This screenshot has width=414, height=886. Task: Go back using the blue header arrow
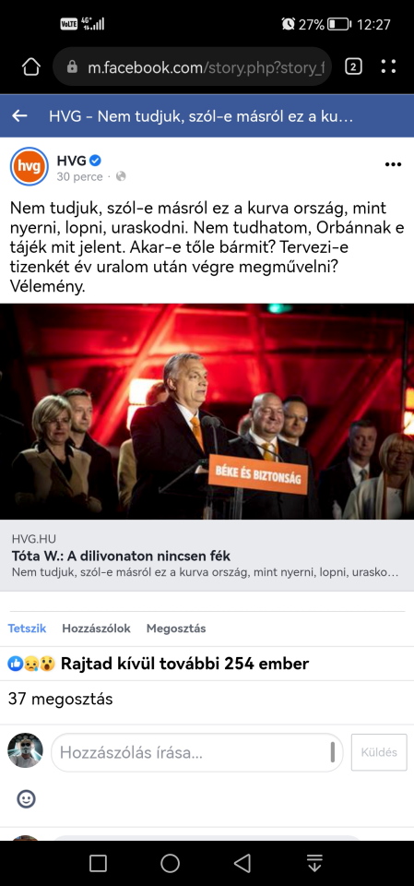coord(19,116)
